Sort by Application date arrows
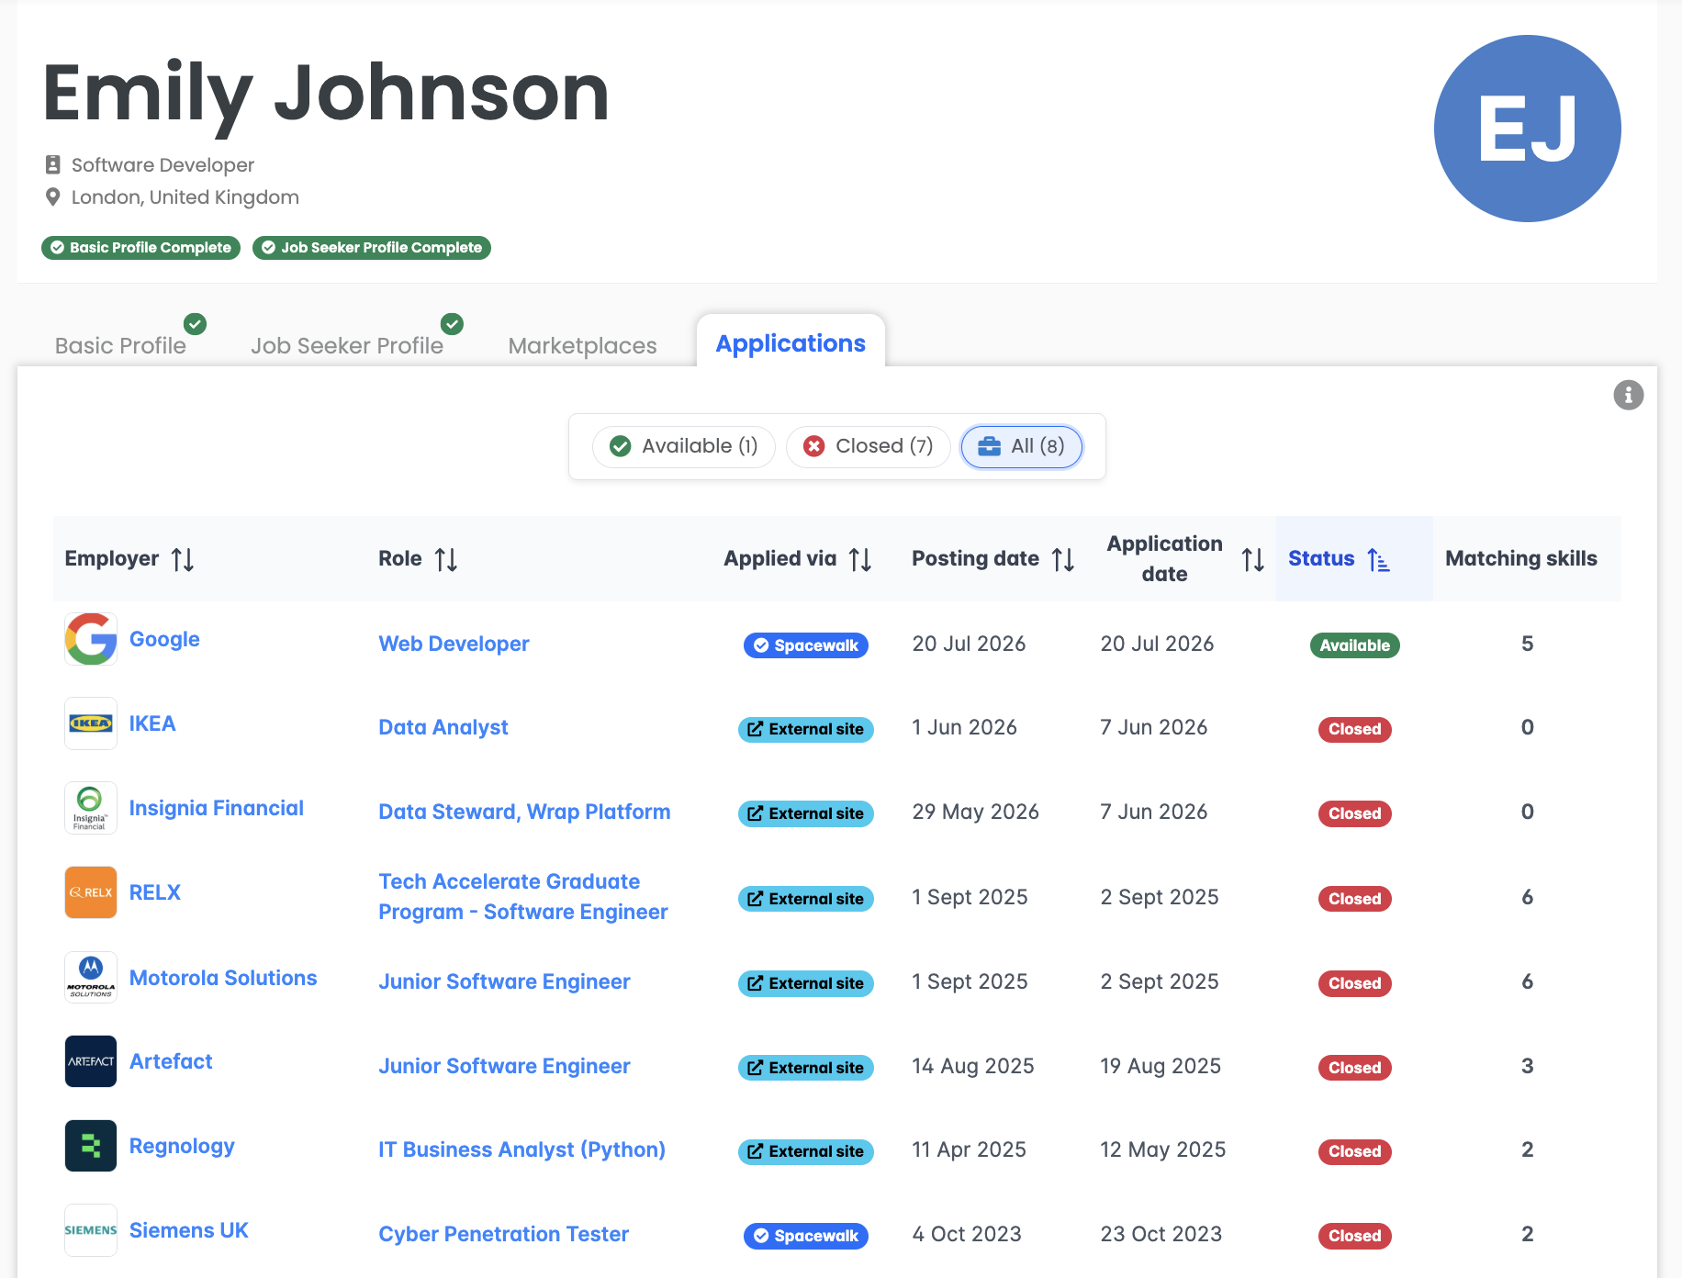This screenshot has width=1682, height=1278. tap(1253, 559)
